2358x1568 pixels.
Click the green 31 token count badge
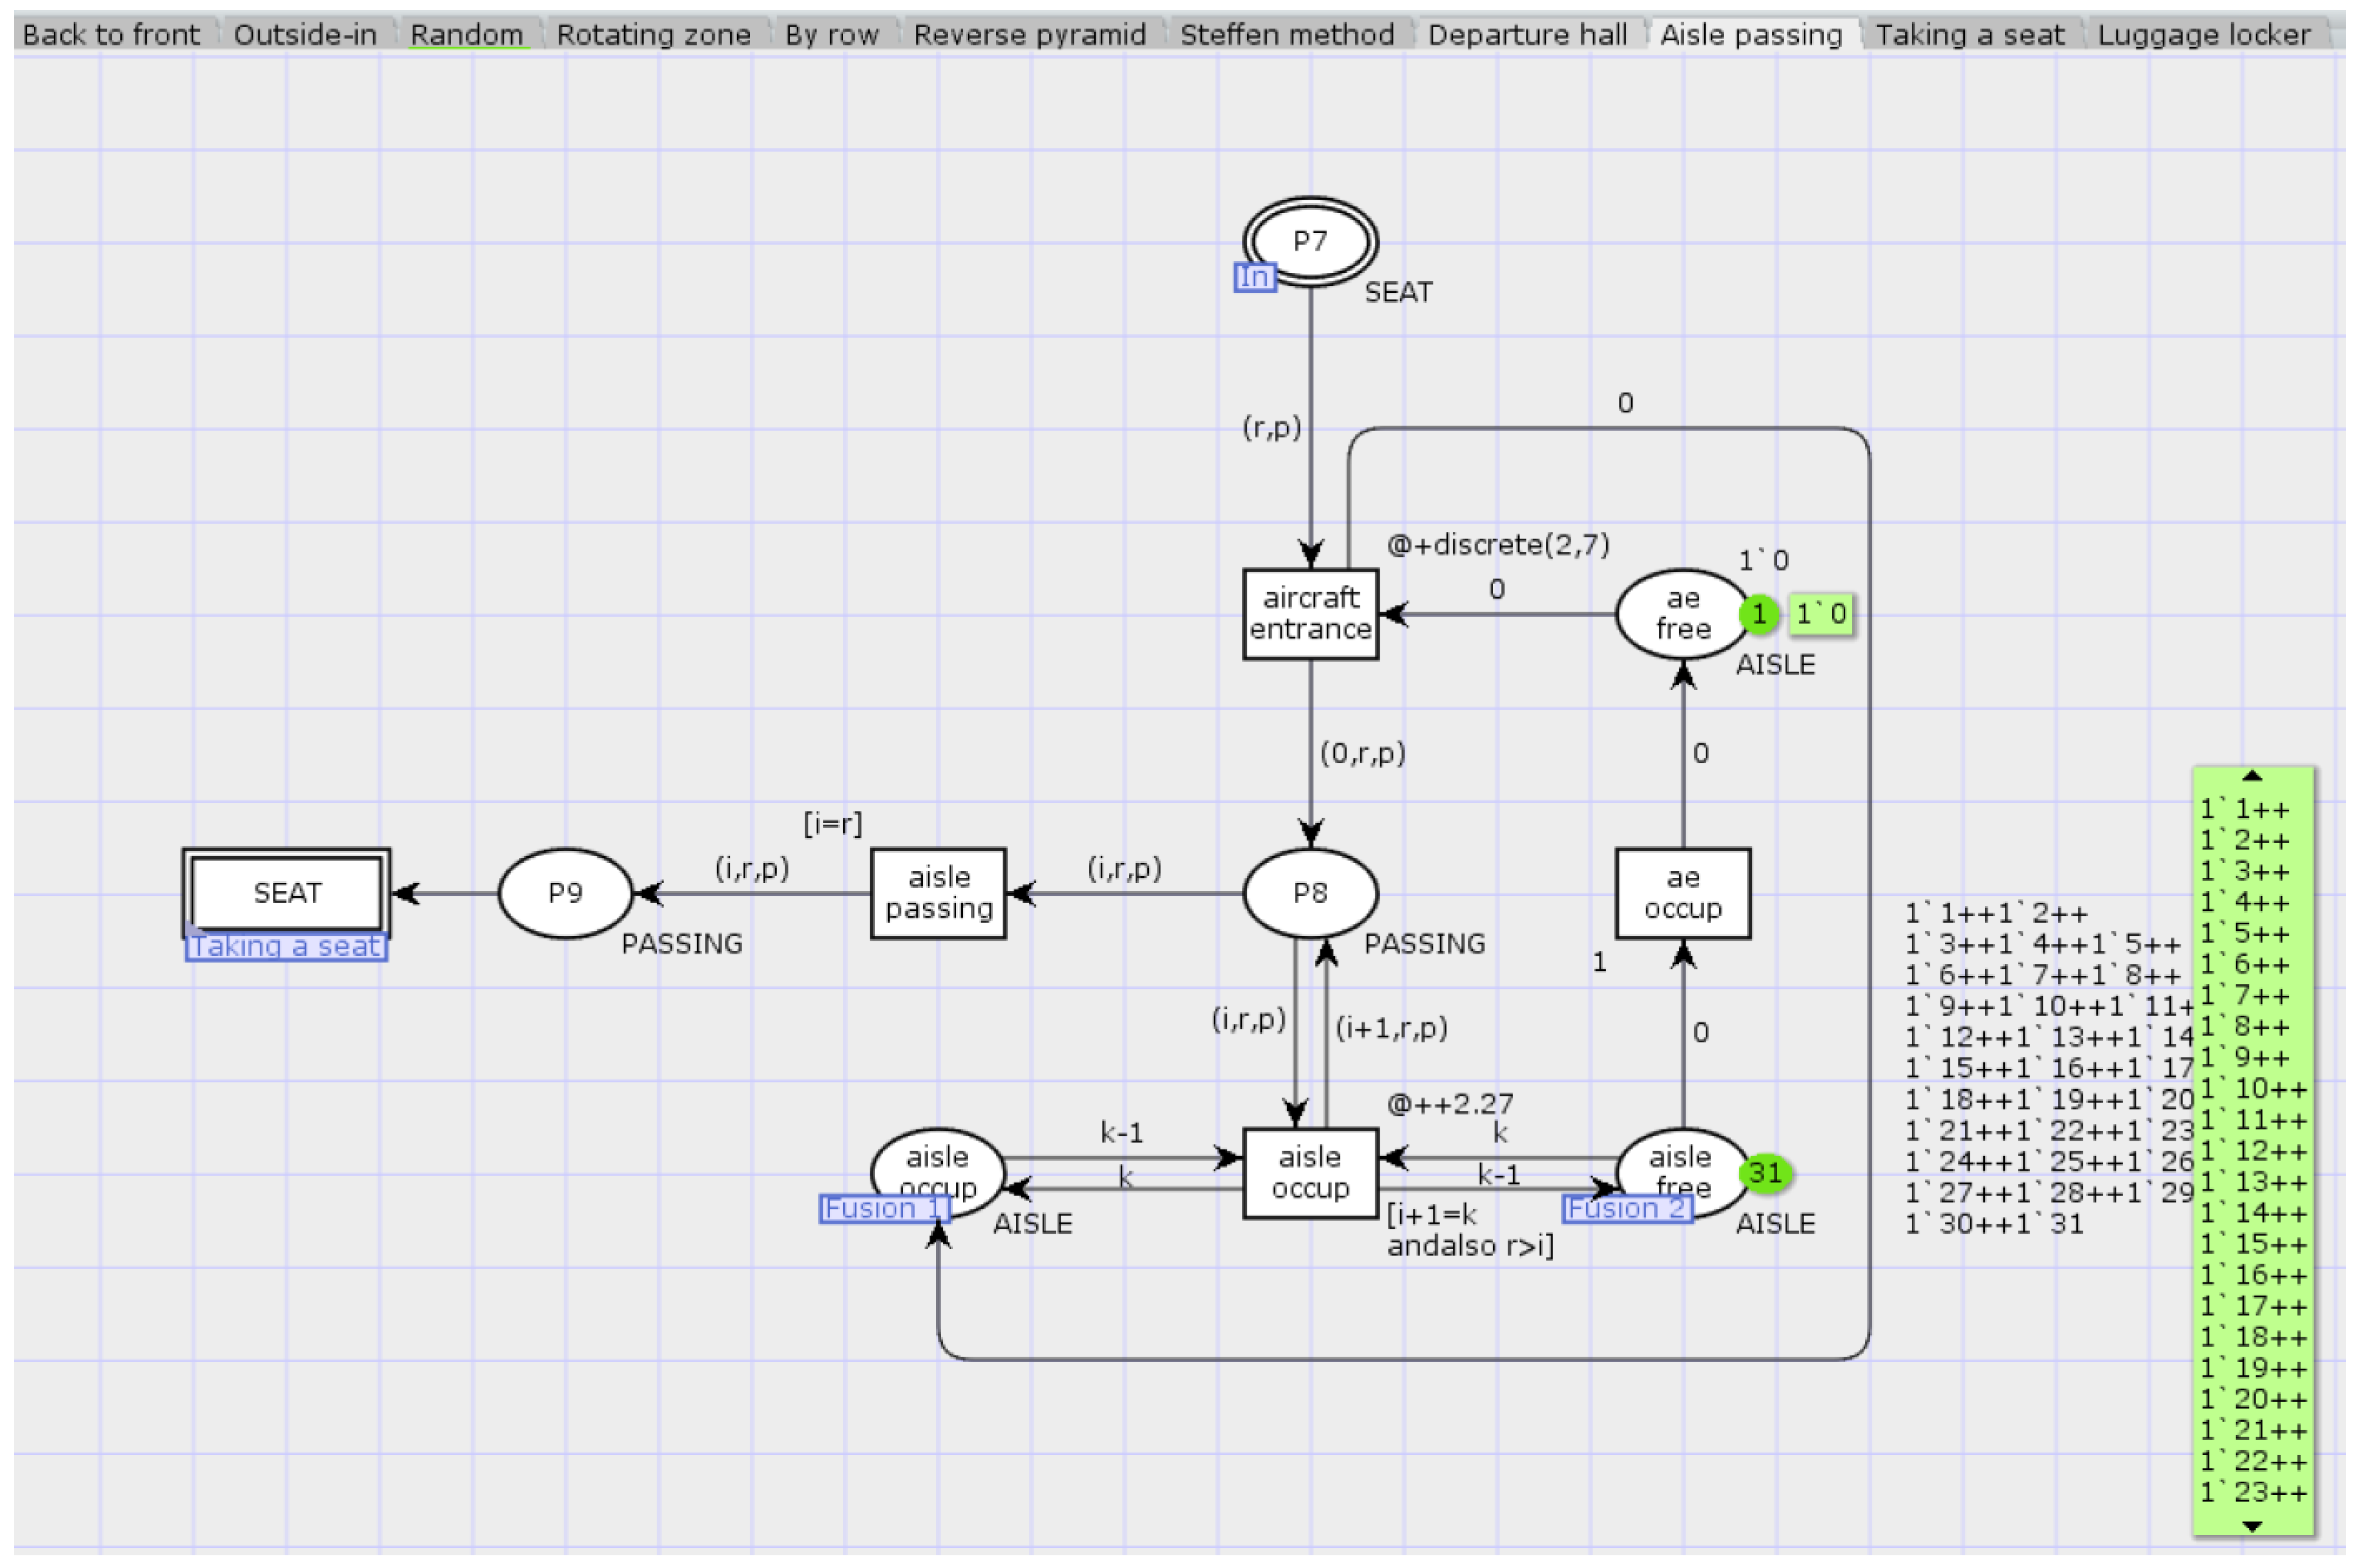[x=1765, y=1173]
